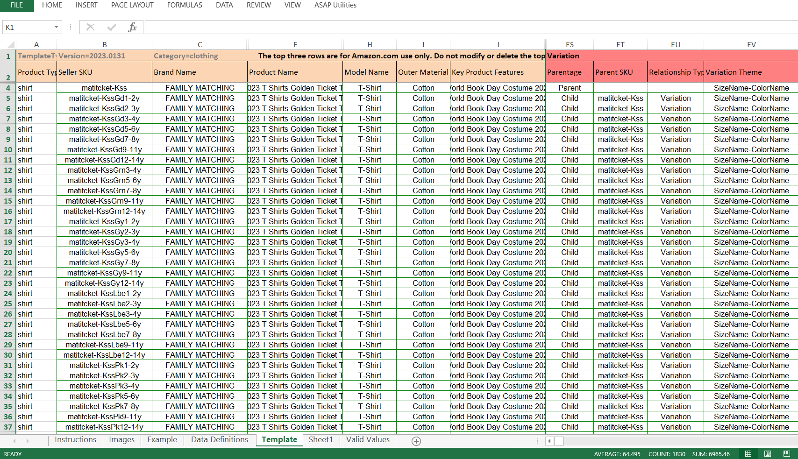Click the horizontal scrollbar left arrow

[550, 441]
